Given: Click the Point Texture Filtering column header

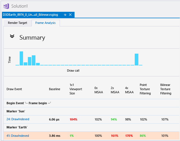Looking at the screenshot, I should pyautogui.click(x=145, y=89).
